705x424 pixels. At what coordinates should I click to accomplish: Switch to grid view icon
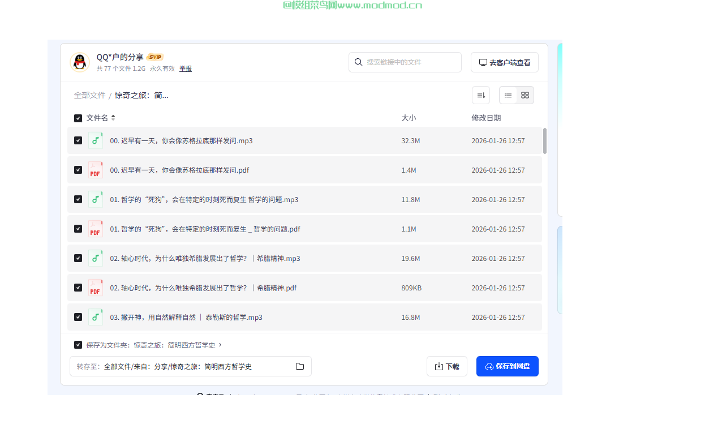[x=525, y=95]
